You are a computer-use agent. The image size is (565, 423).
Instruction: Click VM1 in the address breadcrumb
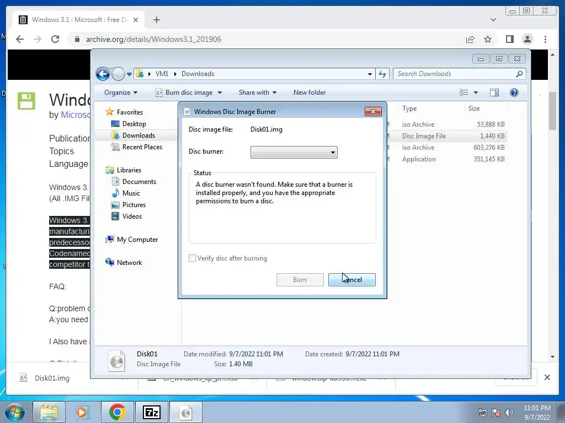click(162, 74)
